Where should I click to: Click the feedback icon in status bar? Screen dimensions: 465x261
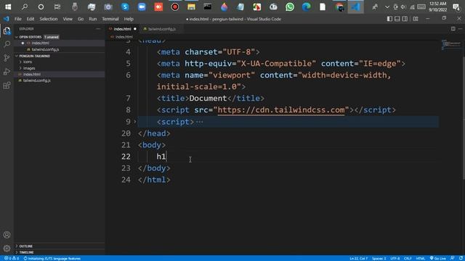coord(452,258)
